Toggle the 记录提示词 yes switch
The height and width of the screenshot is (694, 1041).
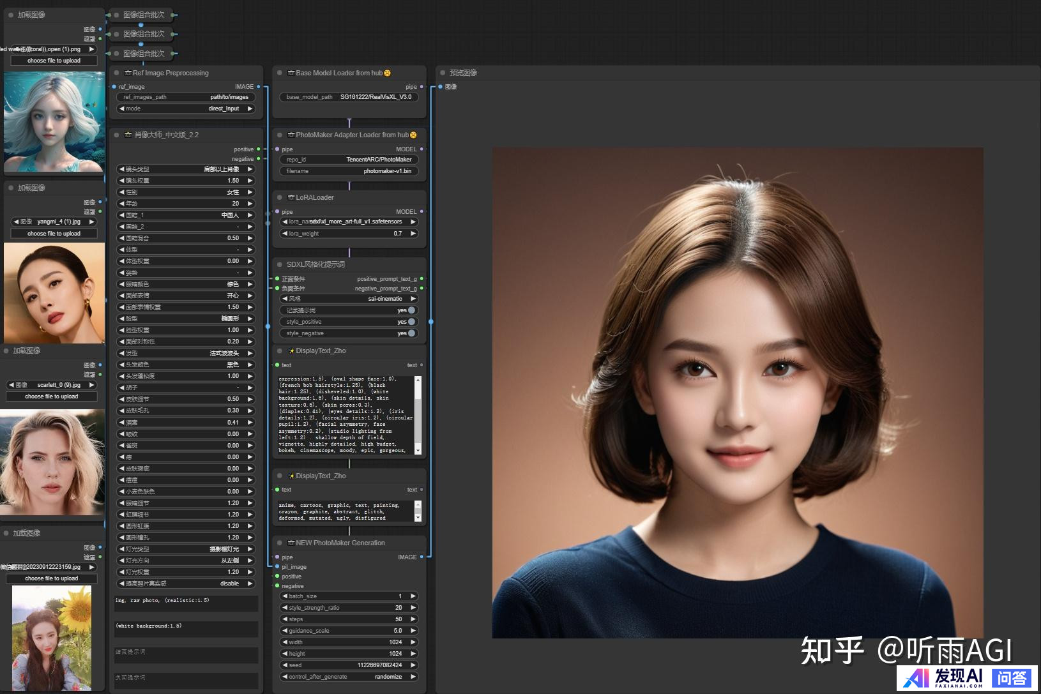click(x=411, y=310)
